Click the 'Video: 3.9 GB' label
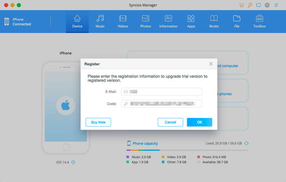The image size is (286, 182). [177, 157]
